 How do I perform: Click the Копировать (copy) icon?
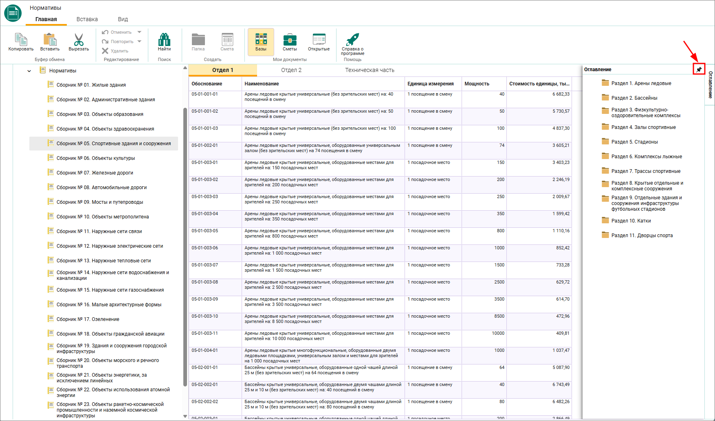click(21, 40)
